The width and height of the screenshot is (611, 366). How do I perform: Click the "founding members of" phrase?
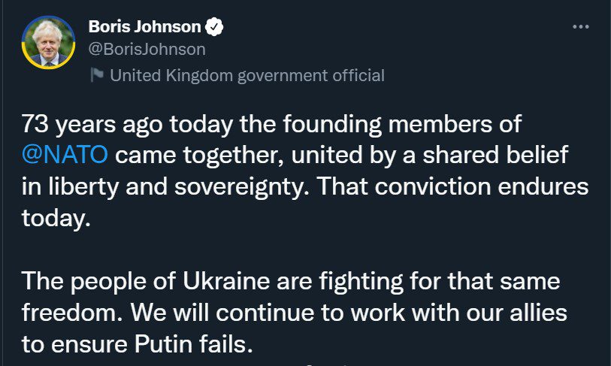(x=402, y=125)
